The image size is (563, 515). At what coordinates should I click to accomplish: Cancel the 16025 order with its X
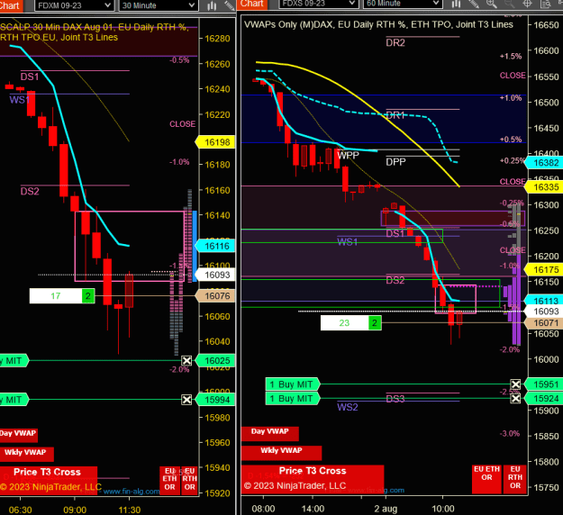tap(186, 360)
